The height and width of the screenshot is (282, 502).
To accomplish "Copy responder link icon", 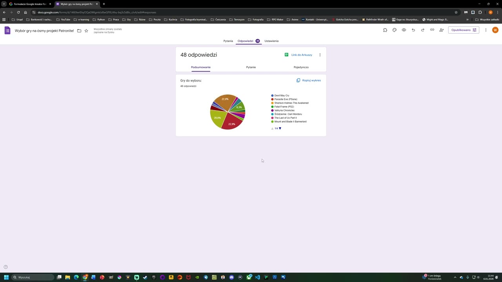I will [x=432, y=30].
